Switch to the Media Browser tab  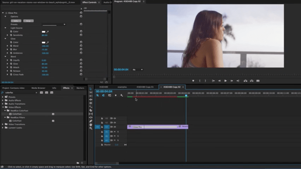click(38, 88)
